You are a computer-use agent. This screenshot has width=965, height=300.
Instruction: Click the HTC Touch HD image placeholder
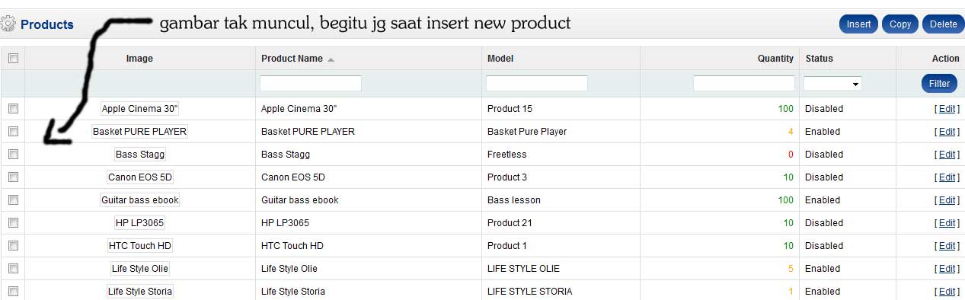click(x=140, y=246)
